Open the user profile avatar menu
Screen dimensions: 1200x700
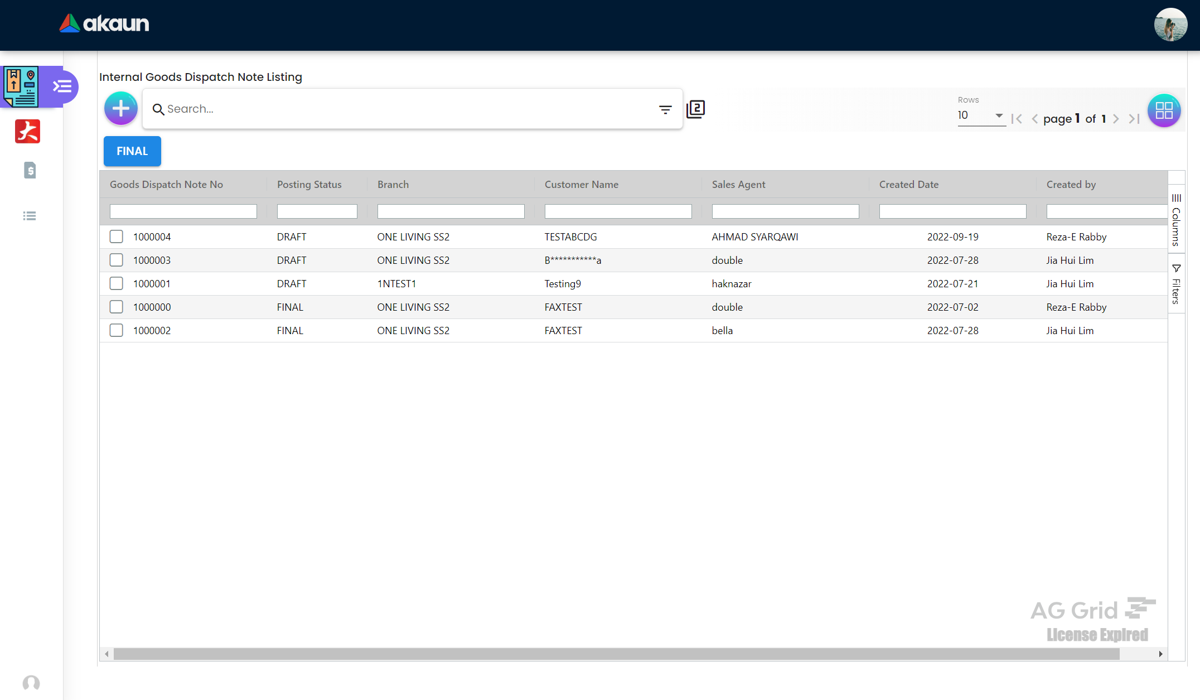[1170, 25]
